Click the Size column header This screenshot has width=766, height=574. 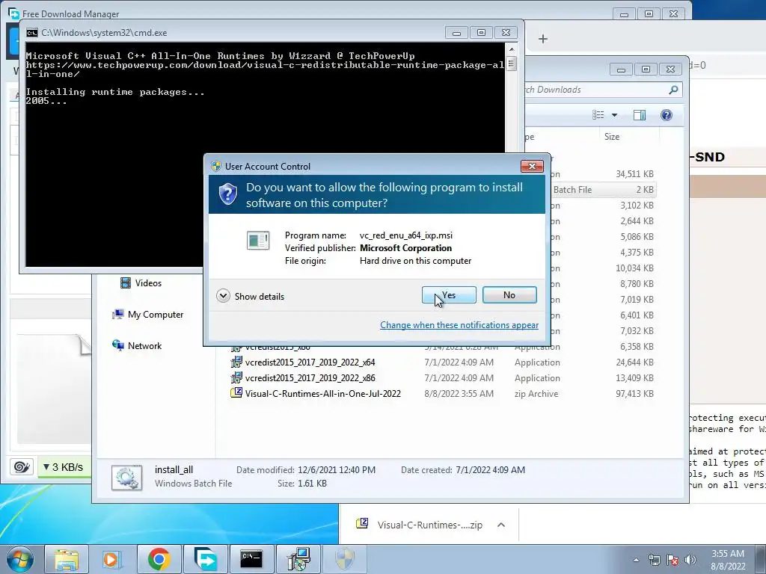[x=628, y=137]
